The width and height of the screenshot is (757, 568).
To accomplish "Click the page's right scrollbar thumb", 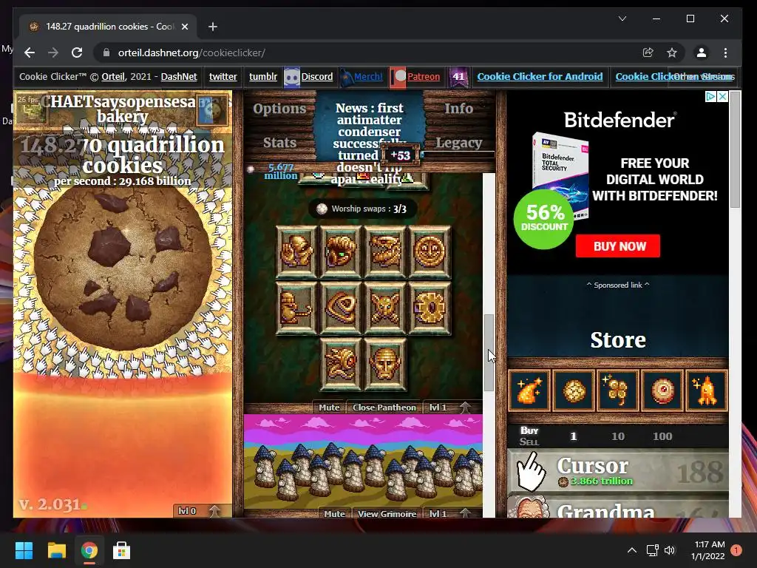I will pos(736,149).
